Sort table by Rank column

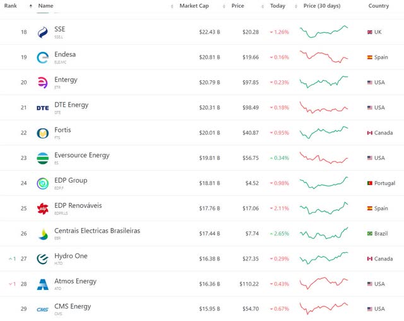(x=11, y=6)
